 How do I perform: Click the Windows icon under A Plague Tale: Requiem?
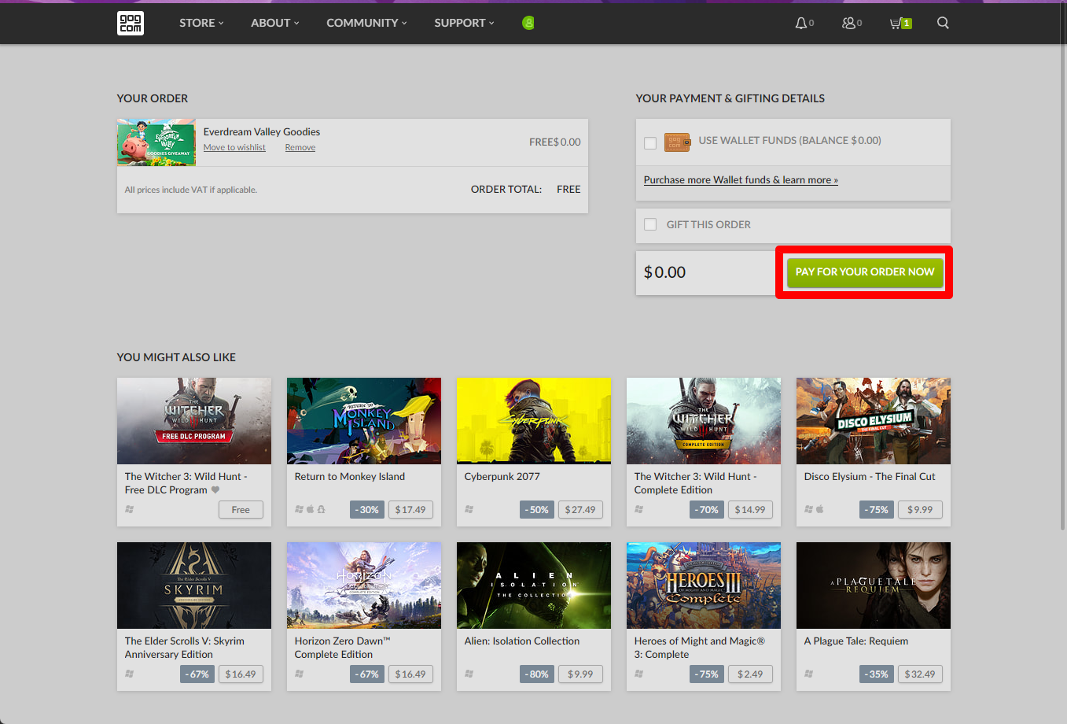(x=809, y=674)
